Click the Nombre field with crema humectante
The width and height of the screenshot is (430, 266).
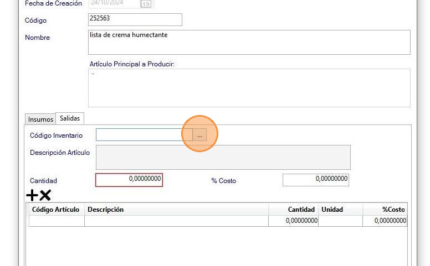click(249, 42)
